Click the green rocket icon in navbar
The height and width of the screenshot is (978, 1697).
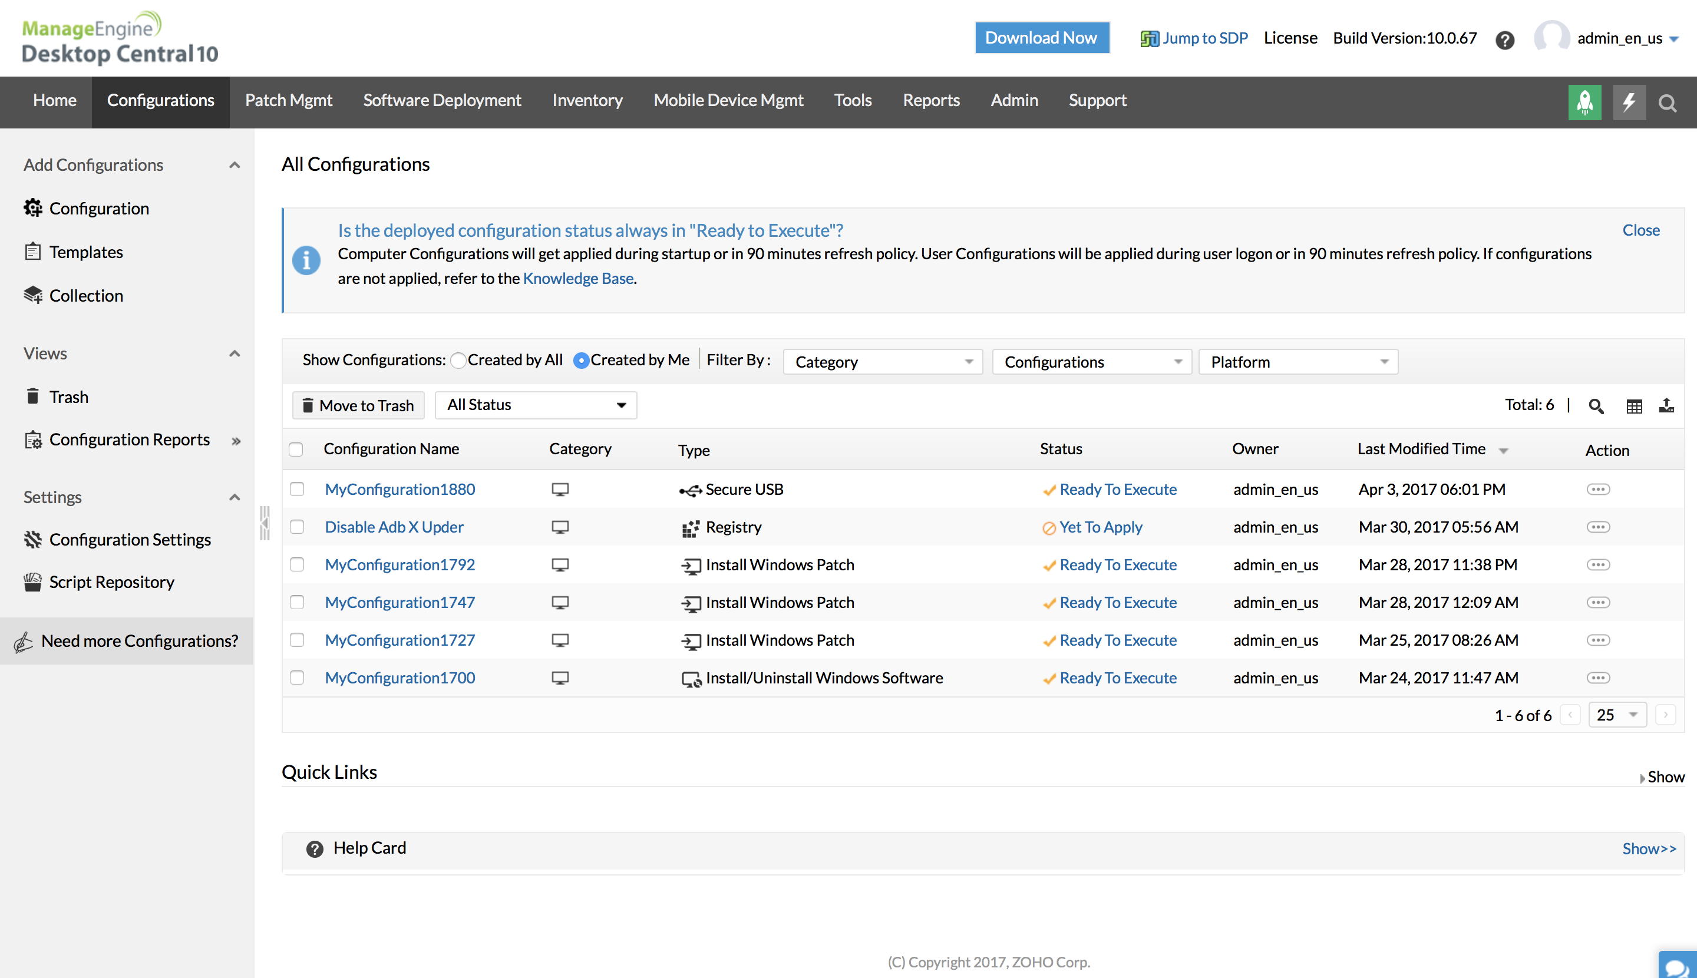pyautogui.click(x=1584, y=102)
